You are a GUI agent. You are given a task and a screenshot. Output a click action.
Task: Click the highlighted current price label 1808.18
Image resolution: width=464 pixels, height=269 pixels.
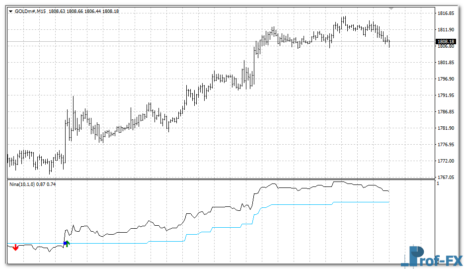tap(445, 41)
